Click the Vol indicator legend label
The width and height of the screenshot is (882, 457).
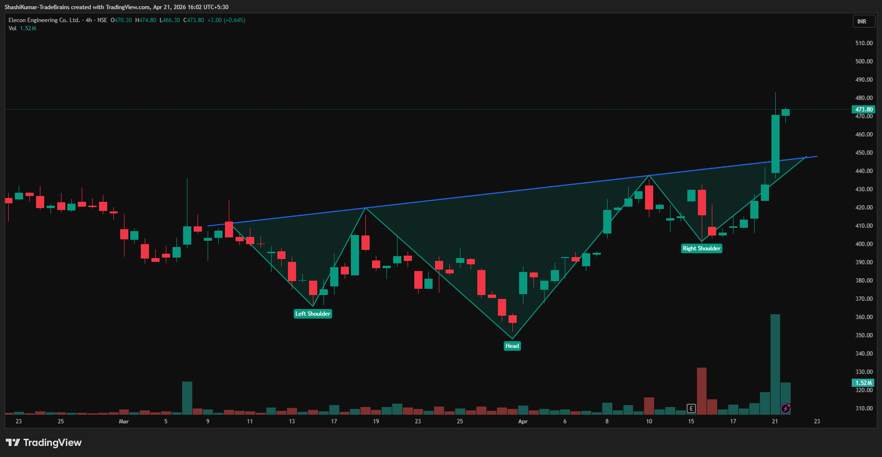coord(12,28)
